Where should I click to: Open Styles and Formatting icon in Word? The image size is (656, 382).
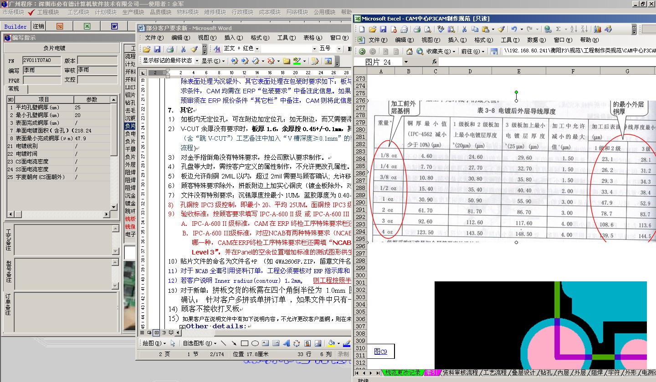pos(217,49)
